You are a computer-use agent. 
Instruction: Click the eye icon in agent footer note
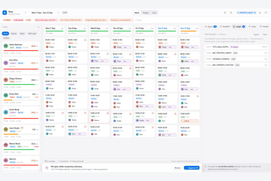pos(206,167)
